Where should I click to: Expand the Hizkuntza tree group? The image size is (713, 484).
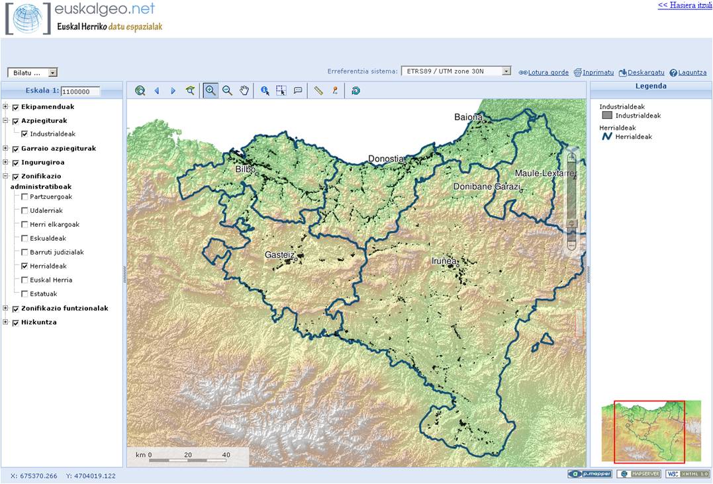coord(6,323)
